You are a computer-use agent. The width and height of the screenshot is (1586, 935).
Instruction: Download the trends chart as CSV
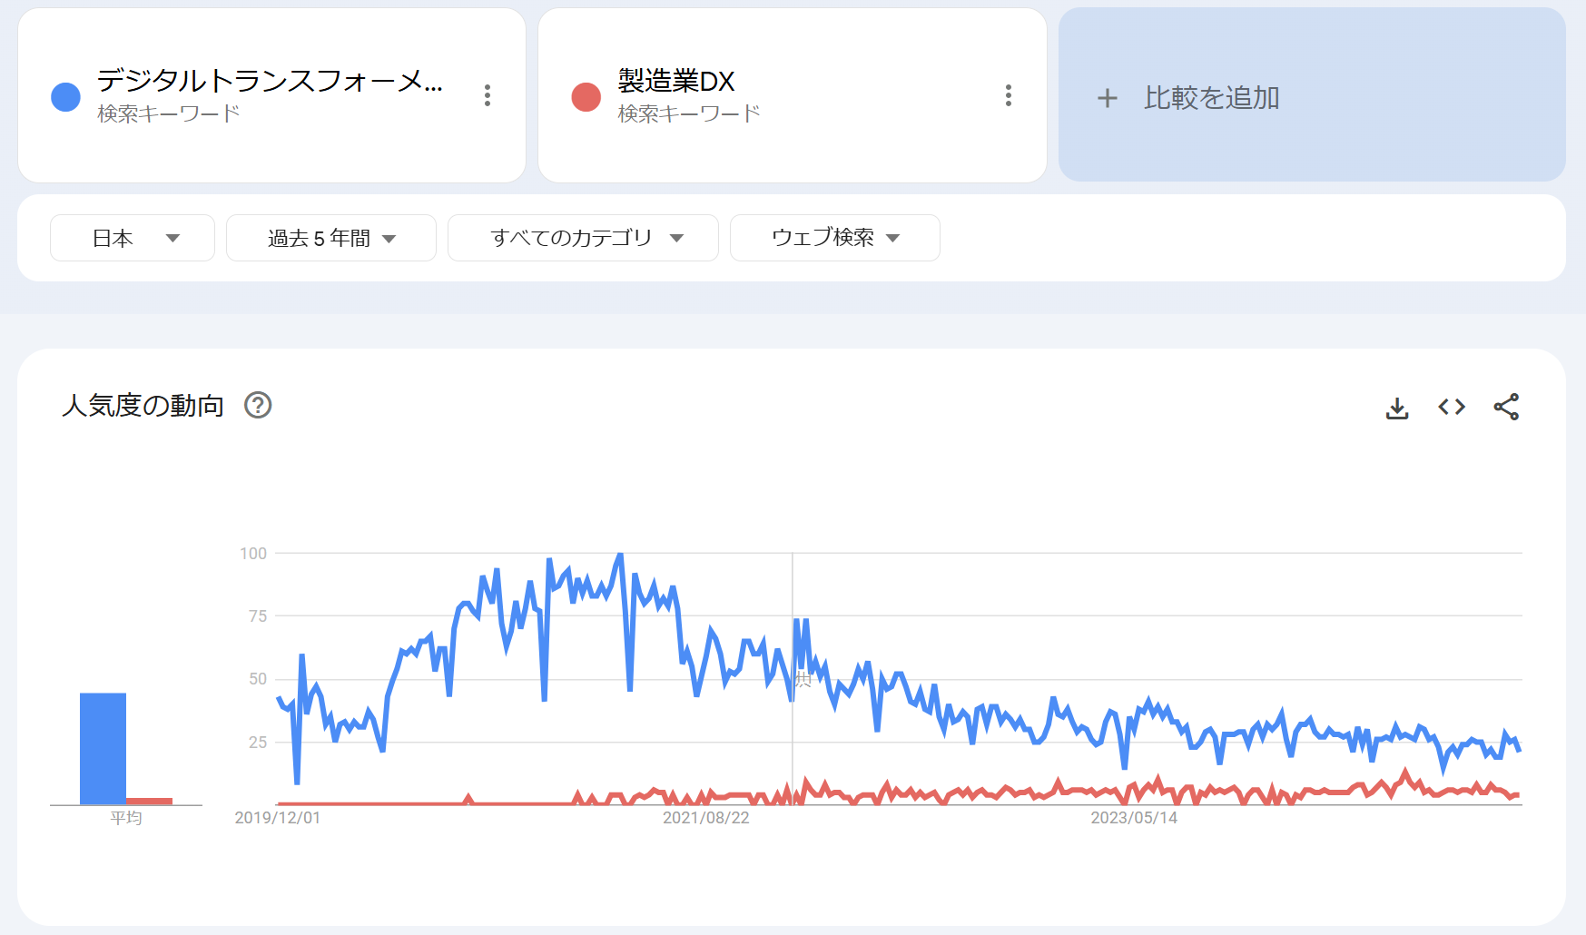(1397, 408)
